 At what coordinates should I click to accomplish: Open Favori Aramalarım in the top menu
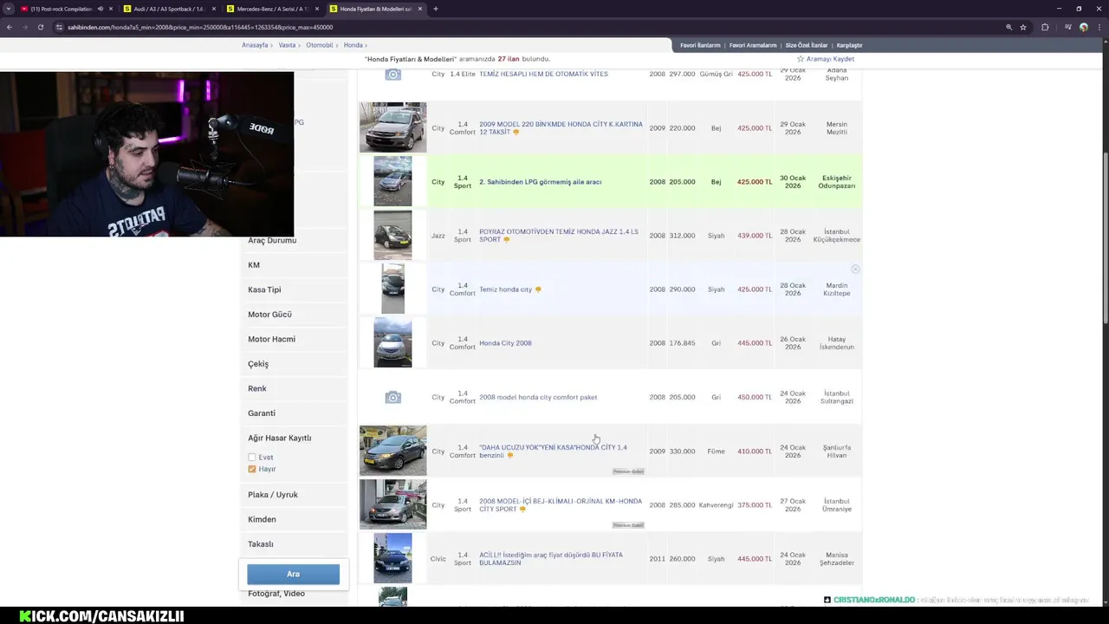(x=753, y=45)
